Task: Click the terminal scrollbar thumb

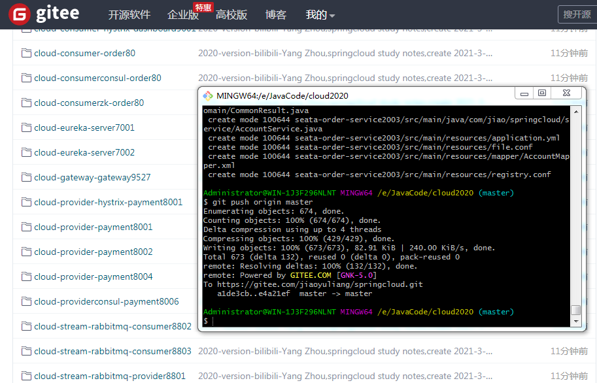Action: pos(576,310)
